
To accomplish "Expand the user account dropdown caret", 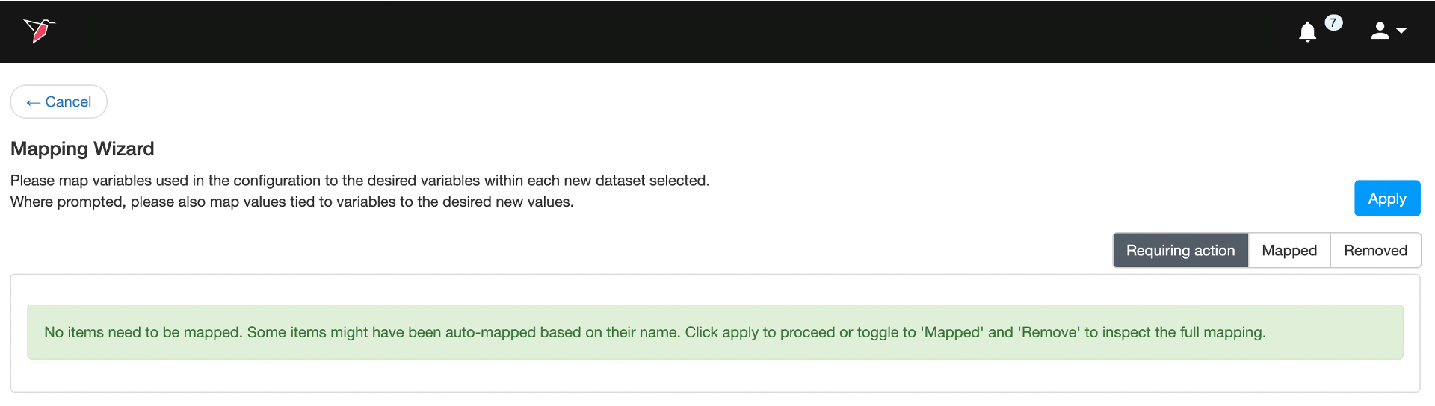I will point(1401,31).
